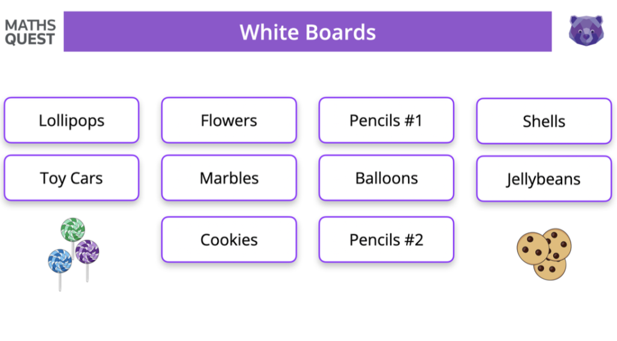Image resolution: width=617 pixels, height=341 pixels.
Task: Open the Cookies white board
Action: pyautogui.click(x=229, y=240)
